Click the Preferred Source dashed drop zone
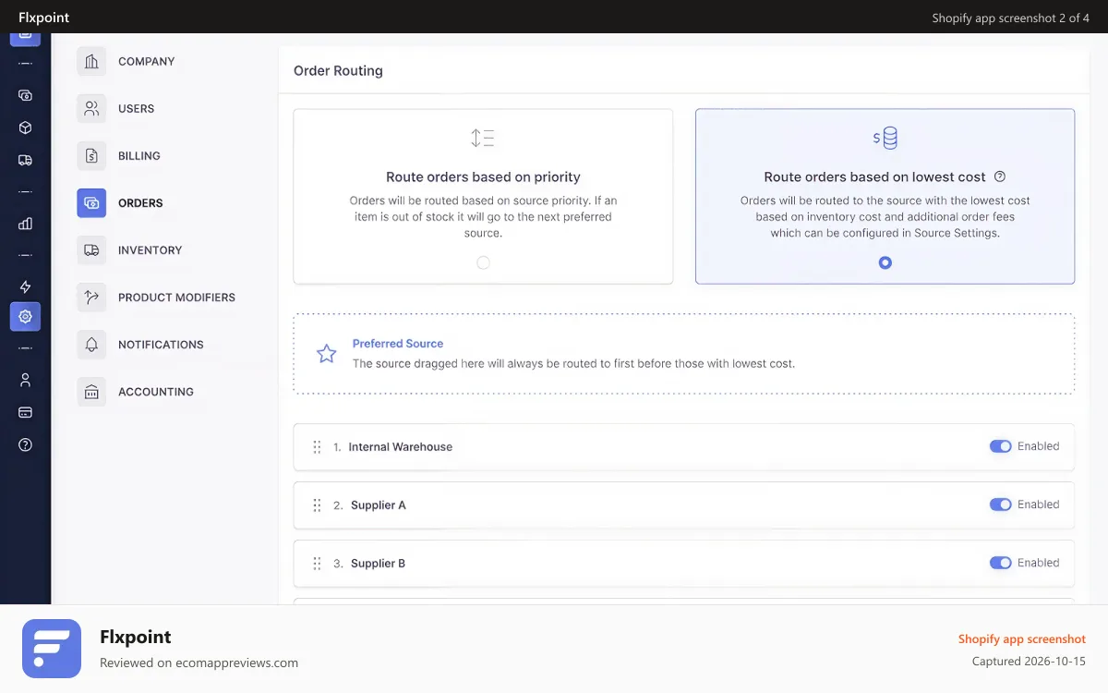The width and height of the screenshot is (1108, 693). coord(684,354)
